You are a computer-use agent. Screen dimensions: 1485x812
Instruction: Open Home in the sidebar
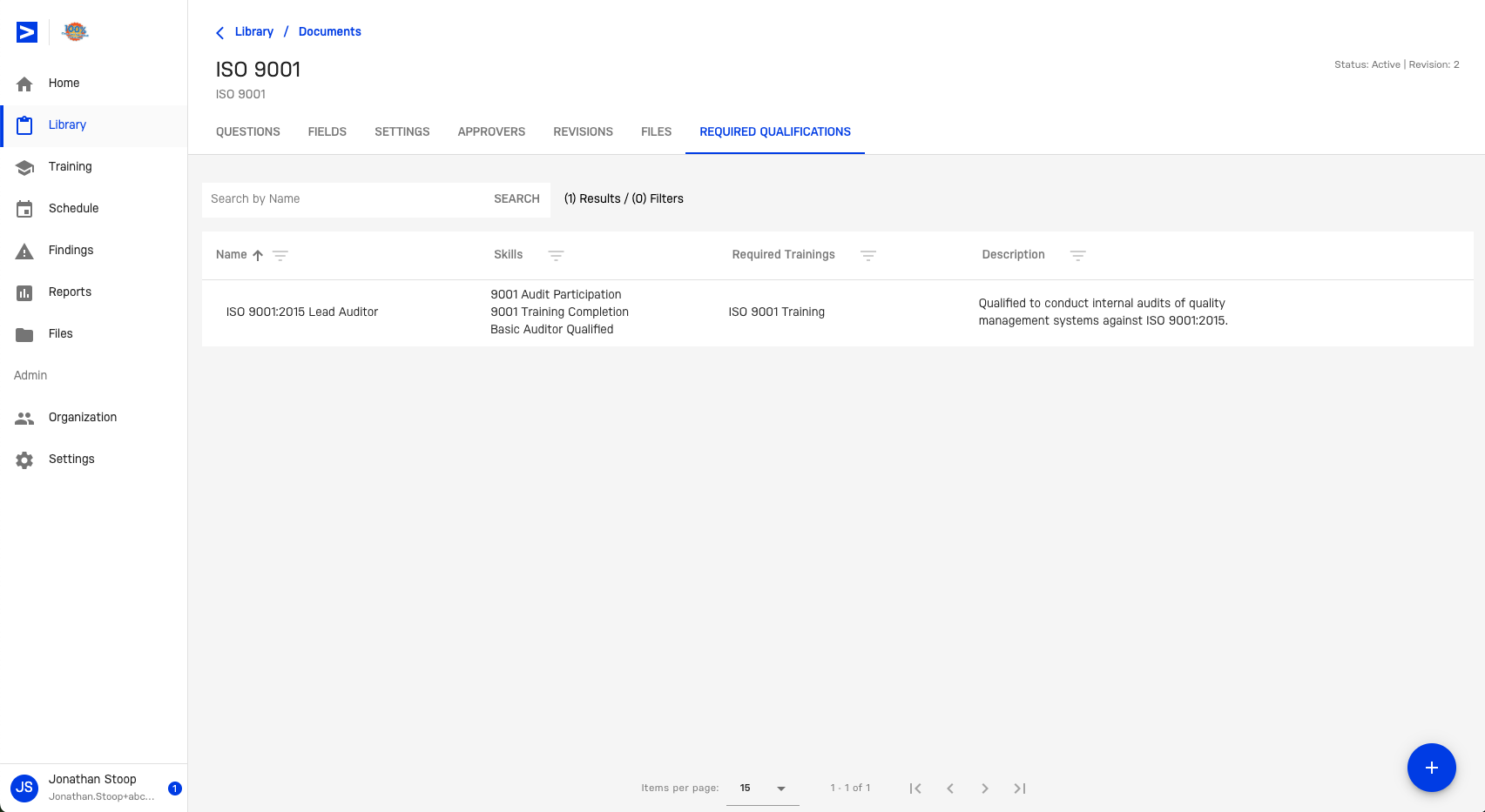94,84
